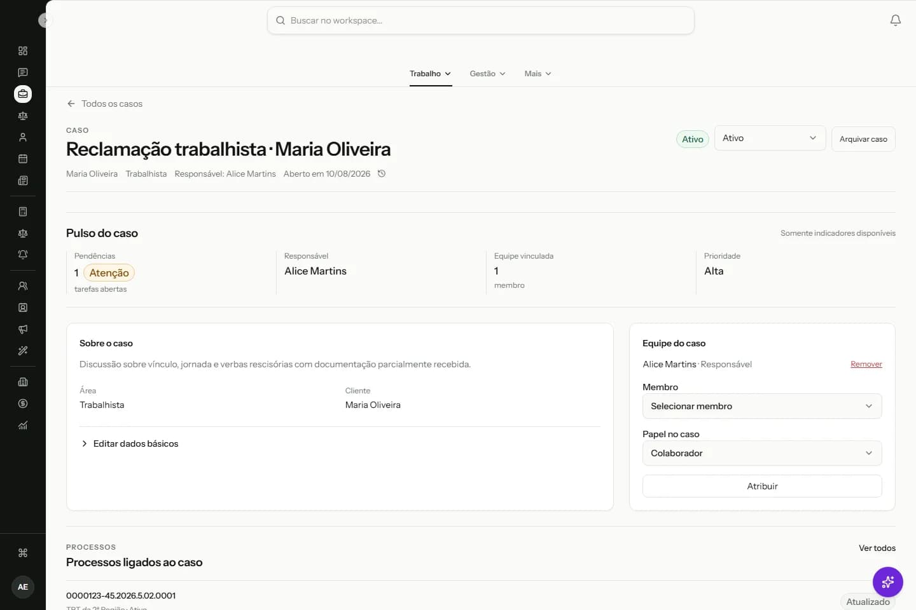Go back to Todos os casos
The width and height of the screenshot is (916, 610).
(x=105, y=104)
